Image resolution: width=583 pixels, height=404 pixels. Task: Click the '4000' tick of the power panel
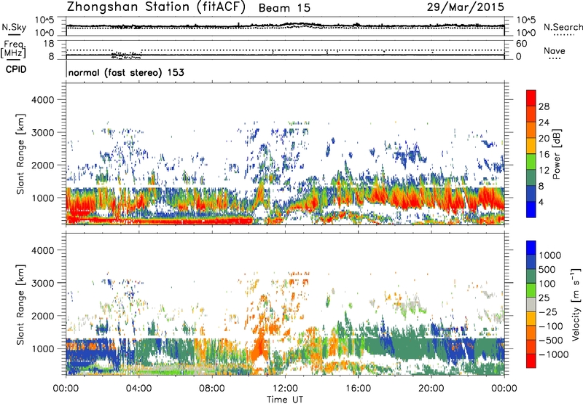(42, 100)
